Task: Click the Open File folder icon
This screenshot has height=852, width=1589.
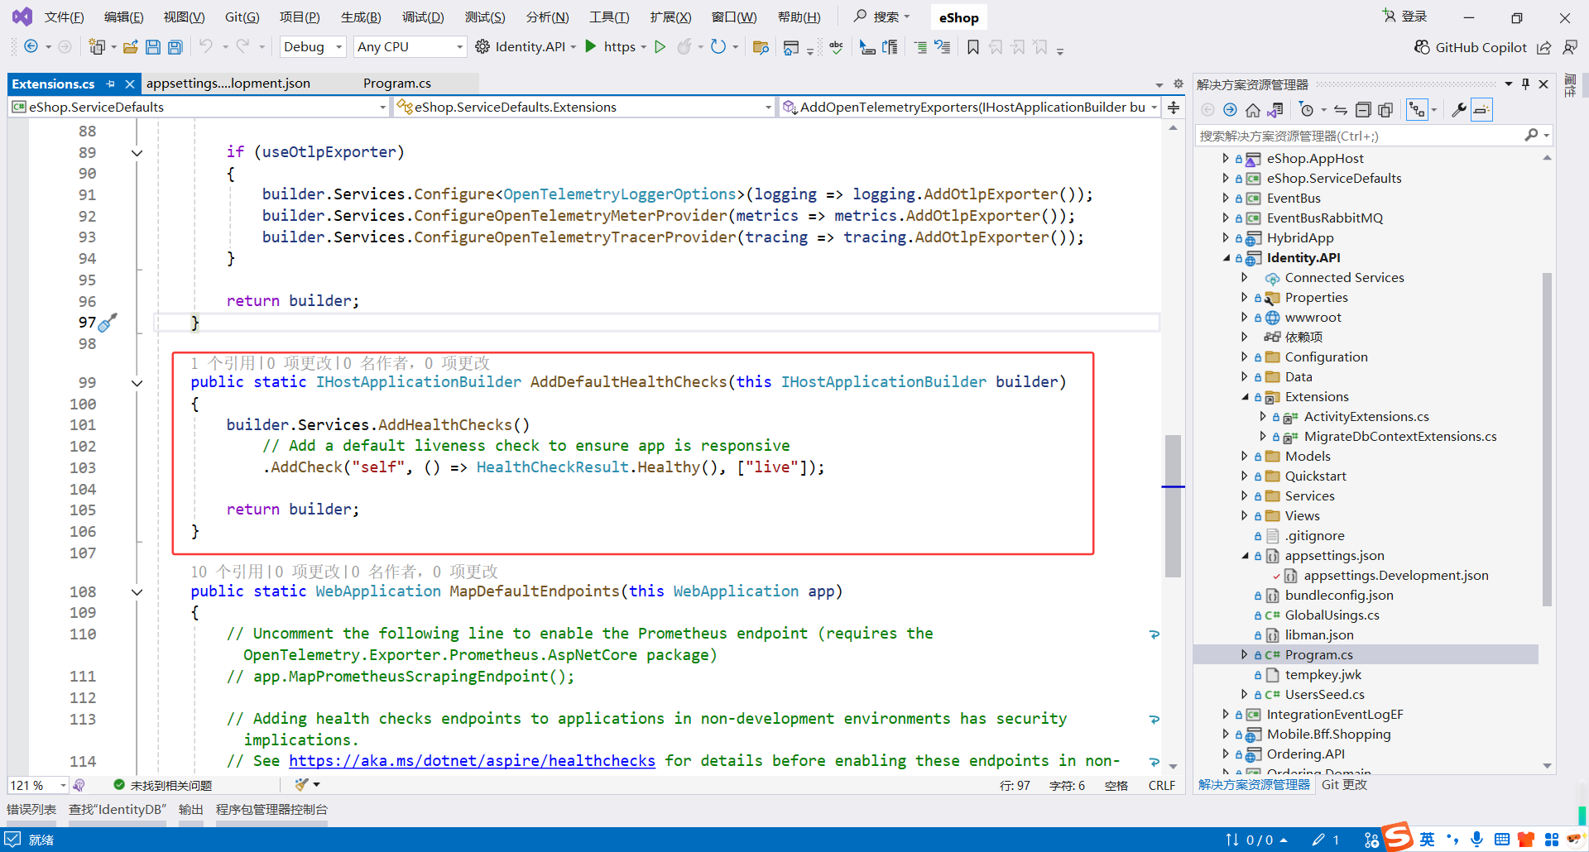Action: pyautogui.click(x=130, y=47)
